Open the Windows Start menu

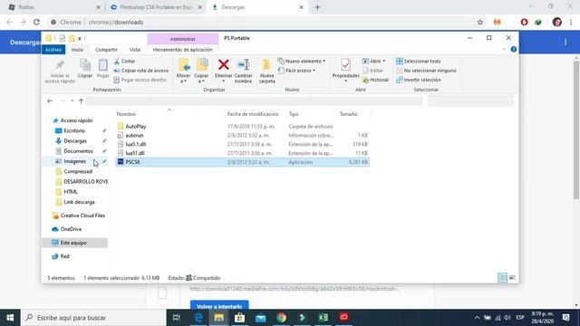10,318
